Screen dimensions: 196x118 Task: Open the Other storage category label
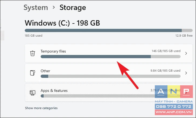click(45, 71)
